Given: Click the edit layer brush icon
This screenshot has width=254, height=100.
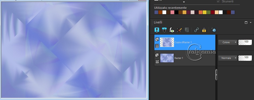Looking at the screenshot, I should [x=179, y=30].
